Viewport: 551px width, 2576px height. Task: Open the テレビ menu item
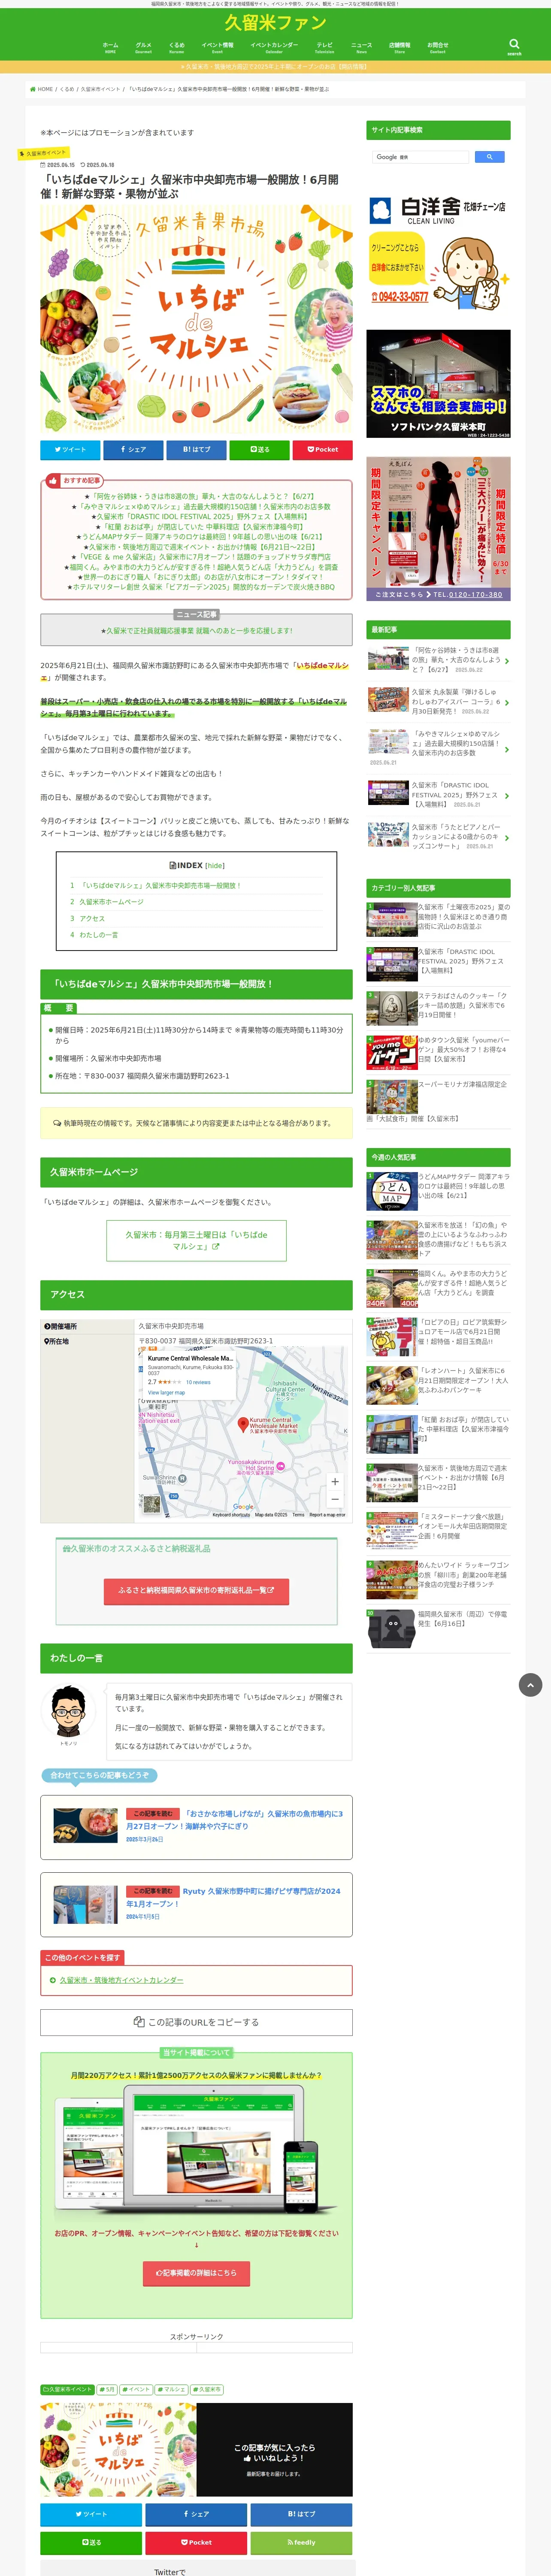coord(325,47)
